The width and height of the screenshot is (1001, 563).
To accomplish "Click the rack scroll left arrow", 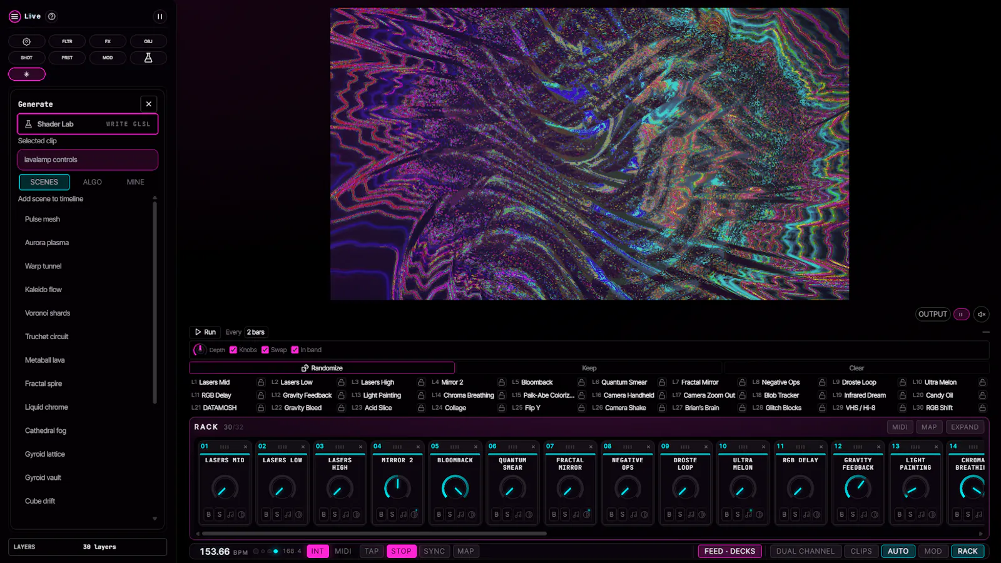I will click(x=198, y=534).
